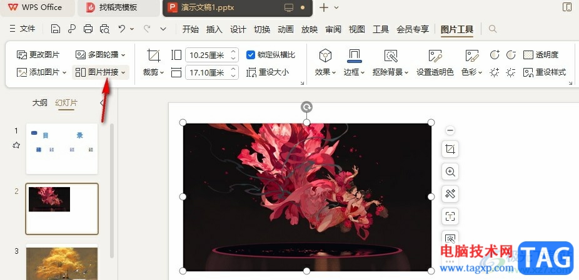Click the Crop tool icon in ribbon

153,56
